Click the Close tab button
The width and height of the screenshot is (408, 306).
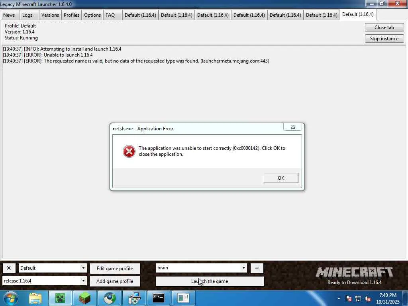(384, 27)
